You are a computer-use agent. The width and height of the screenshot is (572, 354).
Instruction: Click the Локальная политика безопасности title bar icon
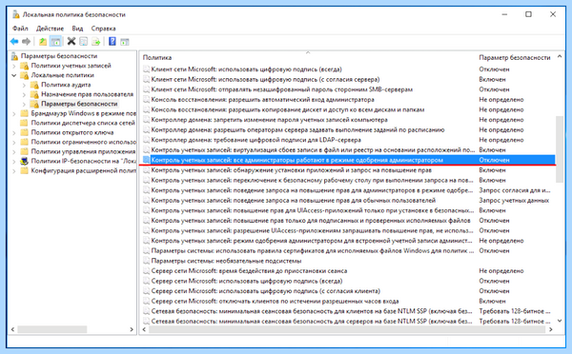15,14
